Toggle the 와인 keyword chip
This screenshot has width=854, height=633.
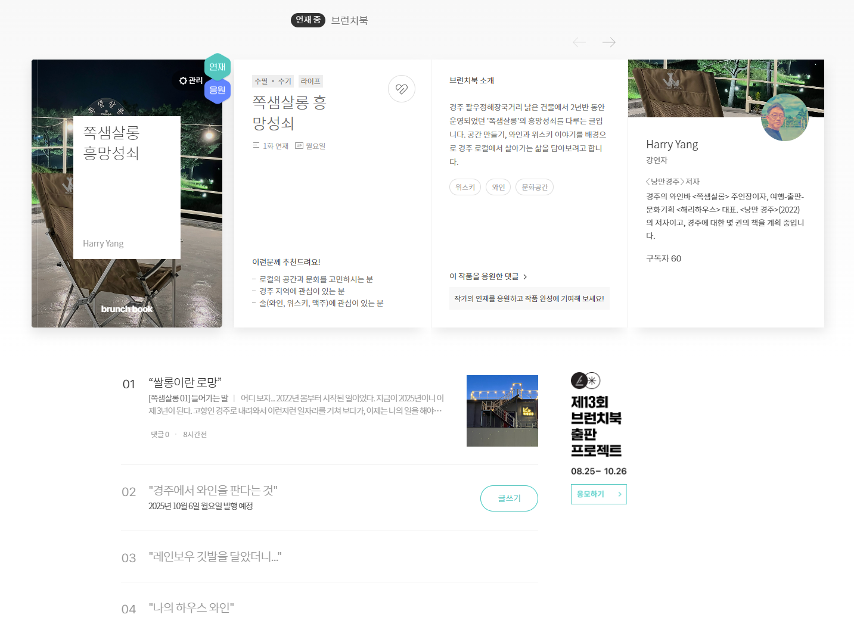click(498, 186)
